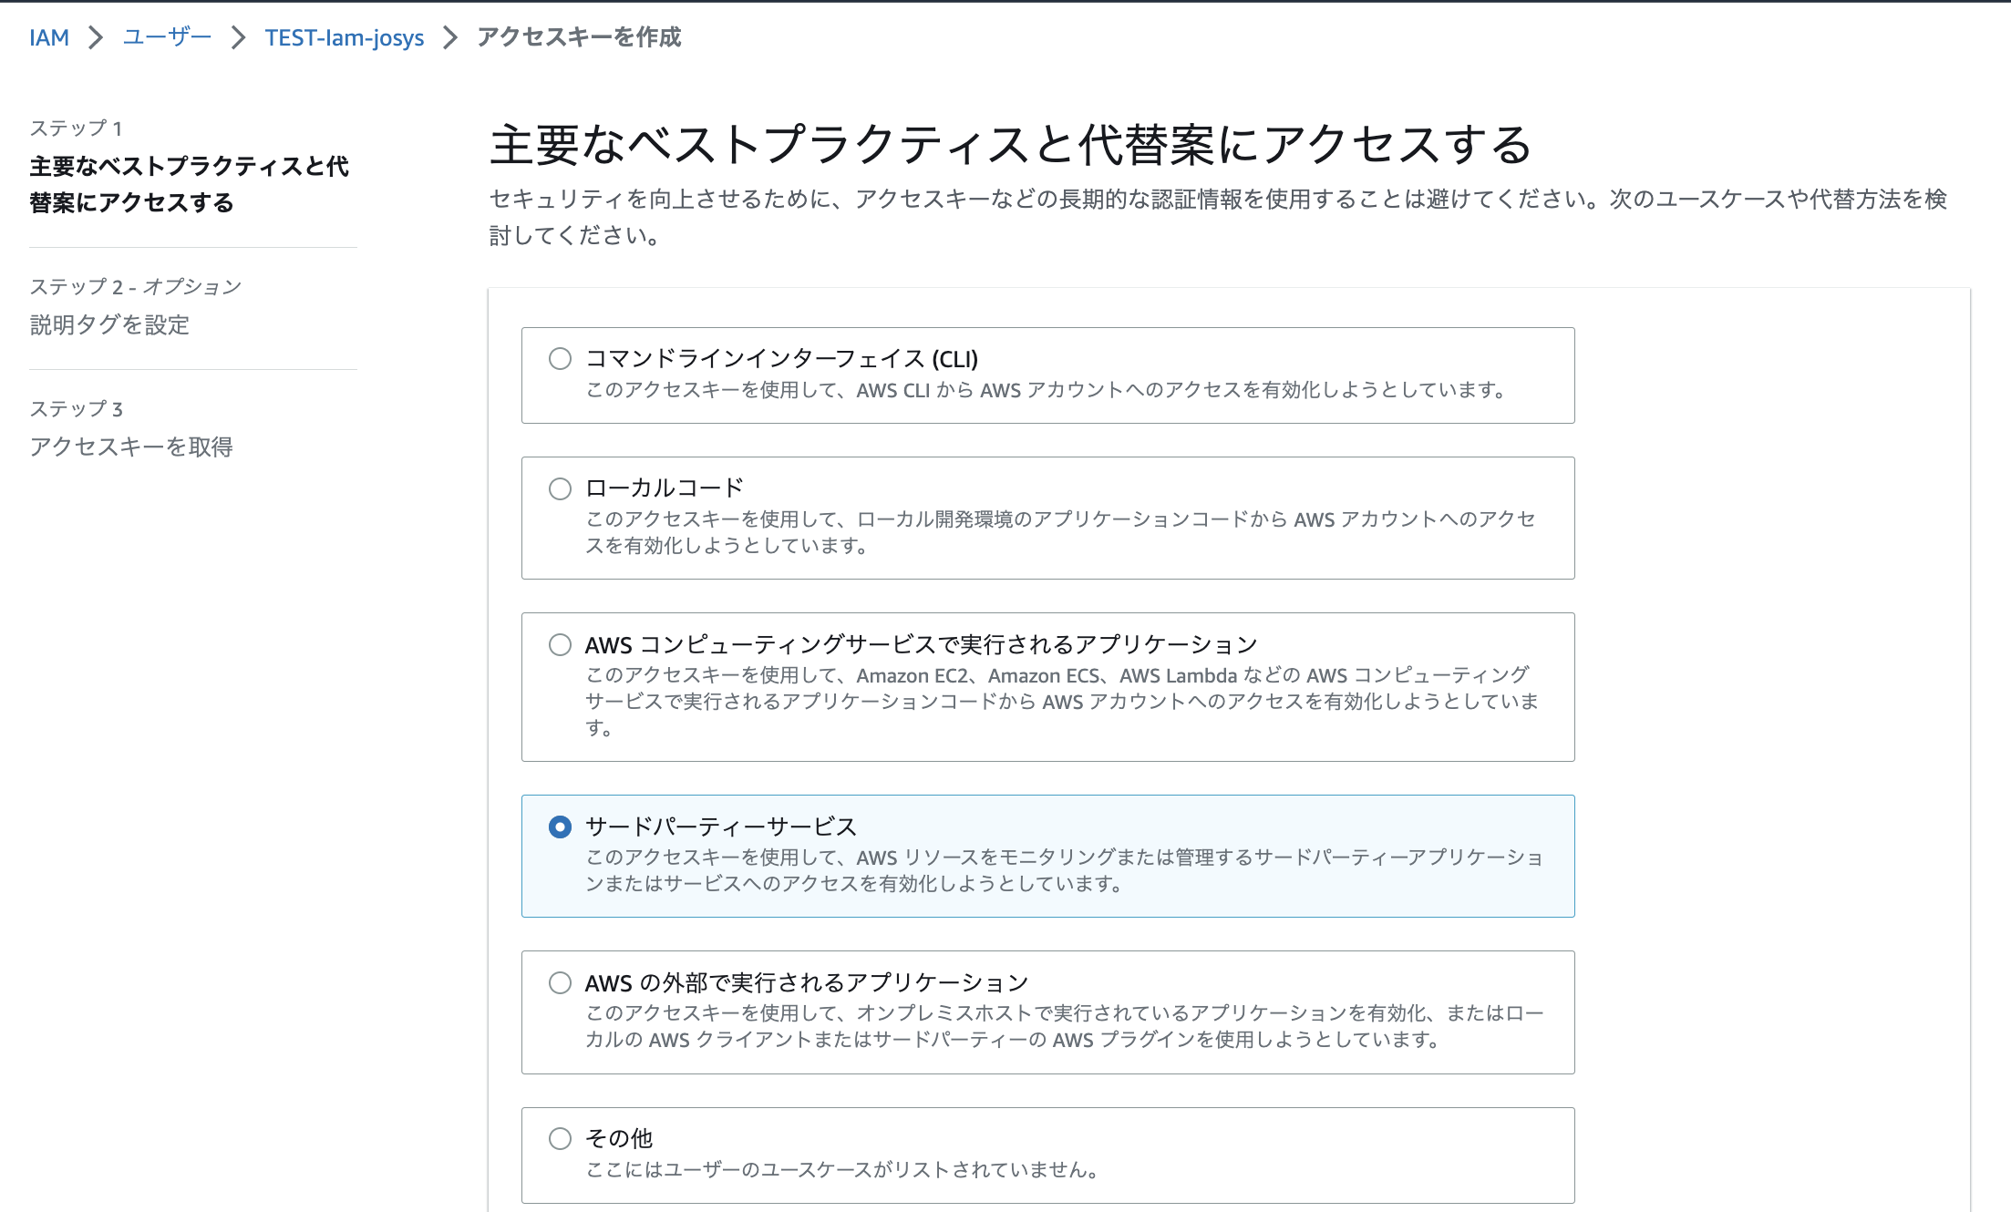Viewport: 2011px width, 1212px height.
Task: Click the chevron right after IAM breadcrumb
Action: pos(96,37)
